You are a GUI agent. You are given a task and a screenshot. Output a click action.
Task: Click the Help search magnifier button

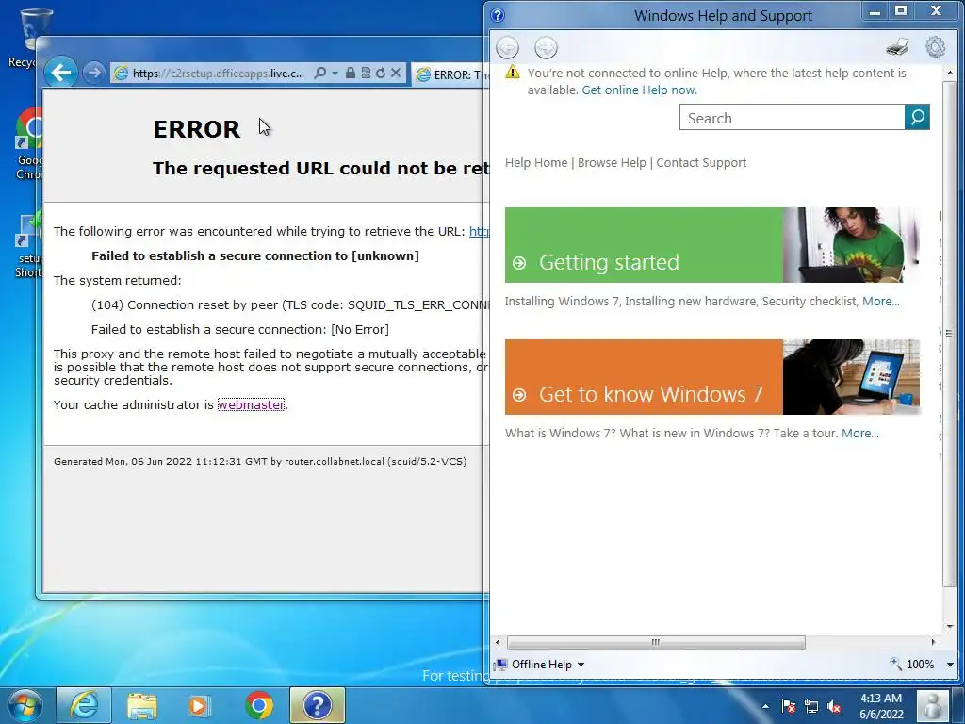pyautogui.click(x=917, y=117)
